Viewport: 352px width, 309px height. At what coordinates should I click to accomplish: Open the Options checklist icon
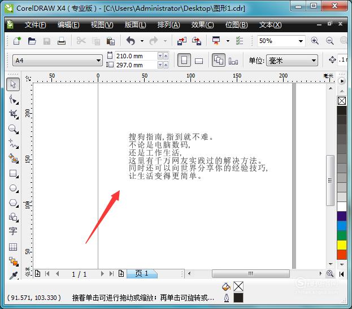tap(240, 41)
